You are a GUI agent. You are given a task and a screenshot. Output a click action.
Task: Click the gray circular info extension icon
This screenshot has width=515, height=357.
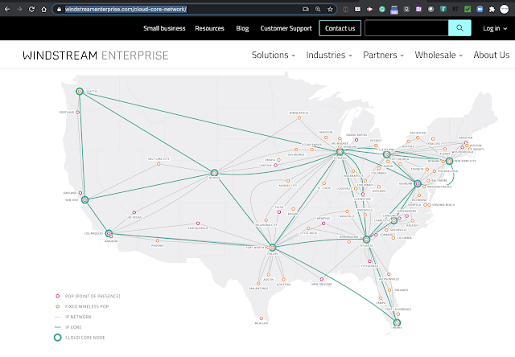pos(345,9)
